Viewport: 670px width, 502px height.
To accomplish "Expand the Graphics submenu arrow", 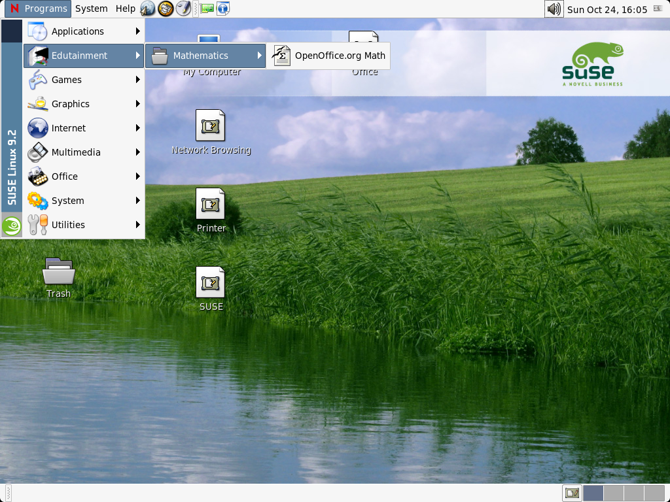I will point(137,104).
